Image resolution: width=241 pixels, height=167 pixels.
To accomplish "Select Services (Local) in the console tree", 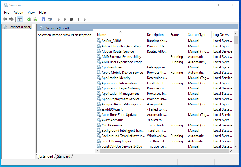I will [19, 27].
